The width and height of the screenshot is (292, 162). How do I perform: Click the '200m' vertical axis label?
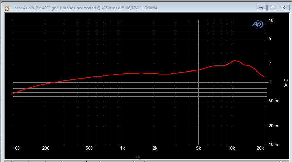tap(274, 126)
